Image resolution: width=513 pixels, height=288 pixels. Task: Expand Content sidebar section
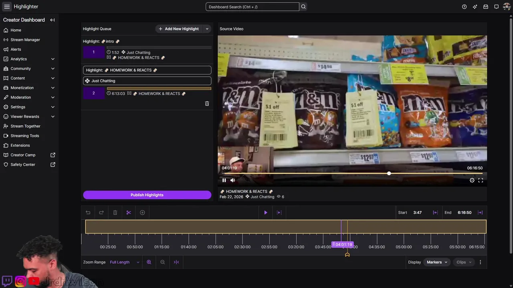coord(53,78)
